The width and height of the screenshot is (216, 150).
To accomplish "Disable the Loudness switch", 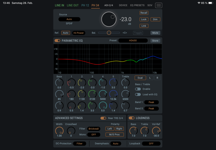I will tap(132, 118).
